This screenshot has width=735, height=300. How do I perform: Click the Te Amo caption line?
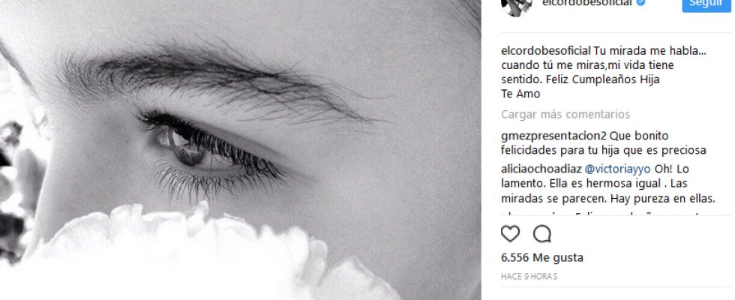(520, 94)
